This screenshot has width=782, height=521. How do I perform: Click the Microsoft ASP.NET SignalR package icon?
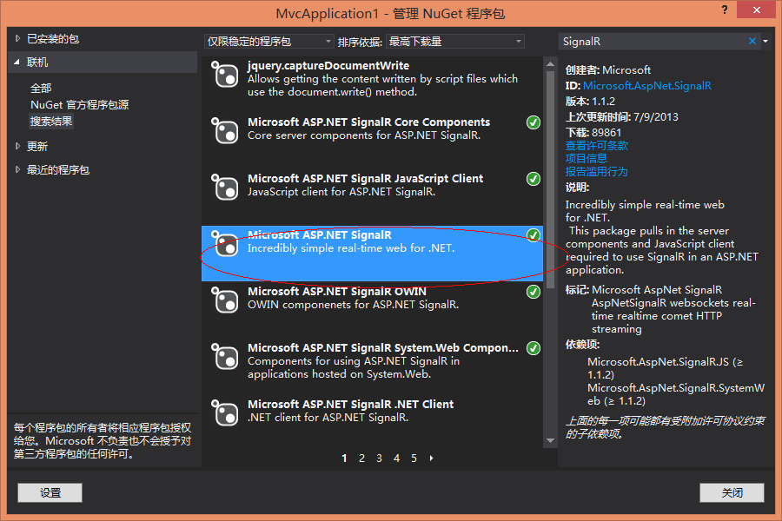pyautogui.click(x=225, y=244)
